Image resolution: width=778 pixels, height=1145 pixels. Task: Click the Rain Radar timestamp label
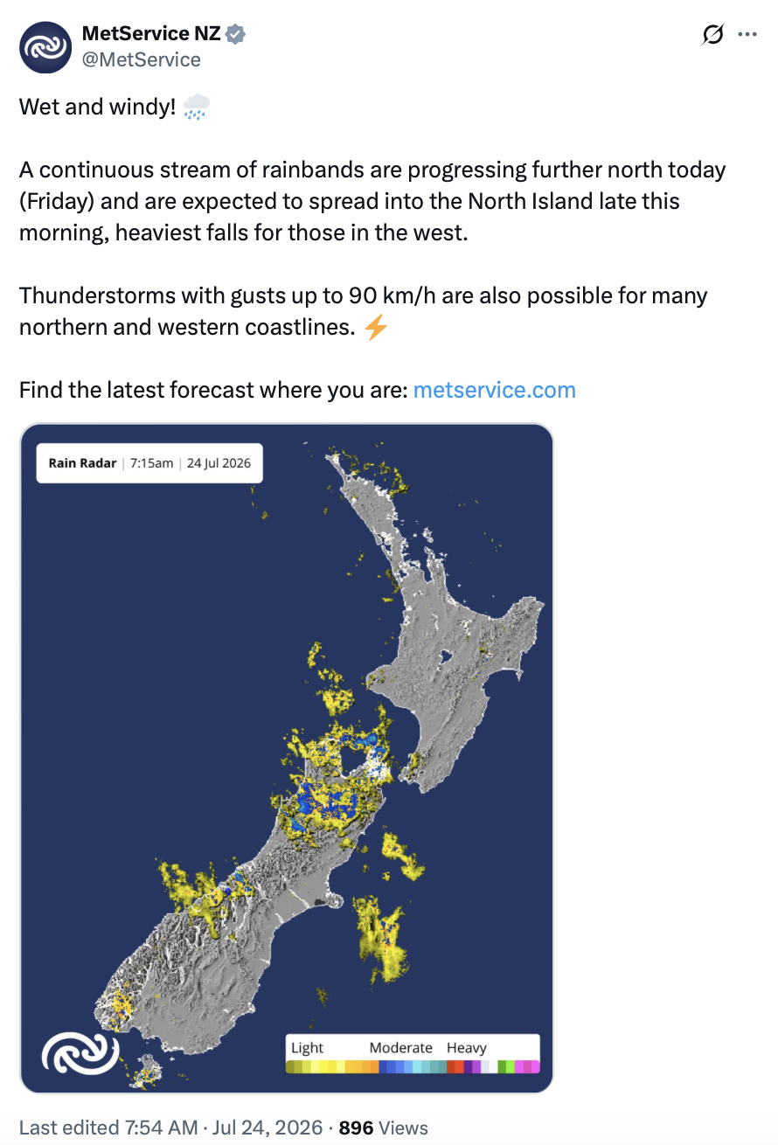pos(149,463)
